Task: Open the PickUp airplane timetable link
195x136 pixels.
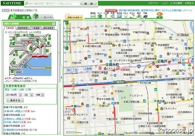Action: tap(155, 11)
